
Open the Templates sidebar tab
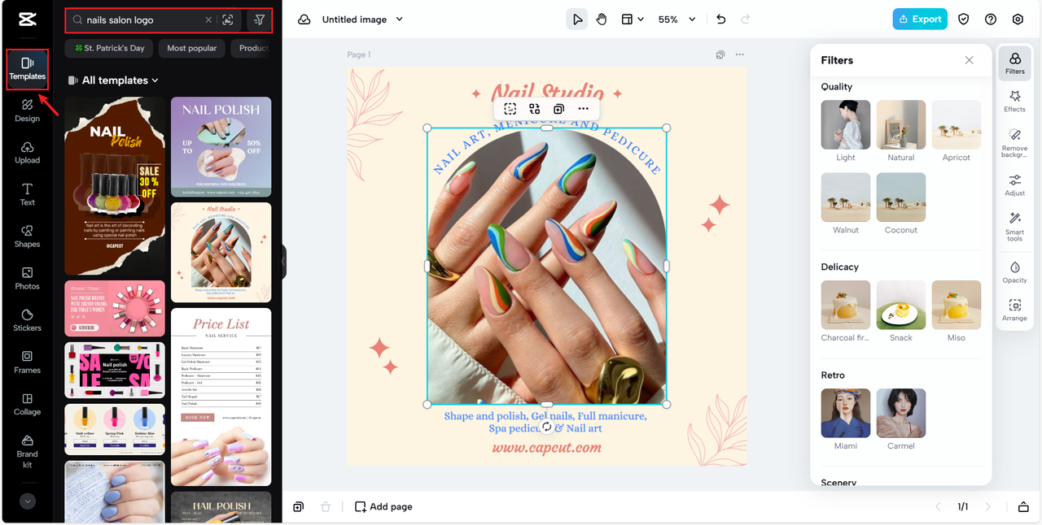[27, 69]
